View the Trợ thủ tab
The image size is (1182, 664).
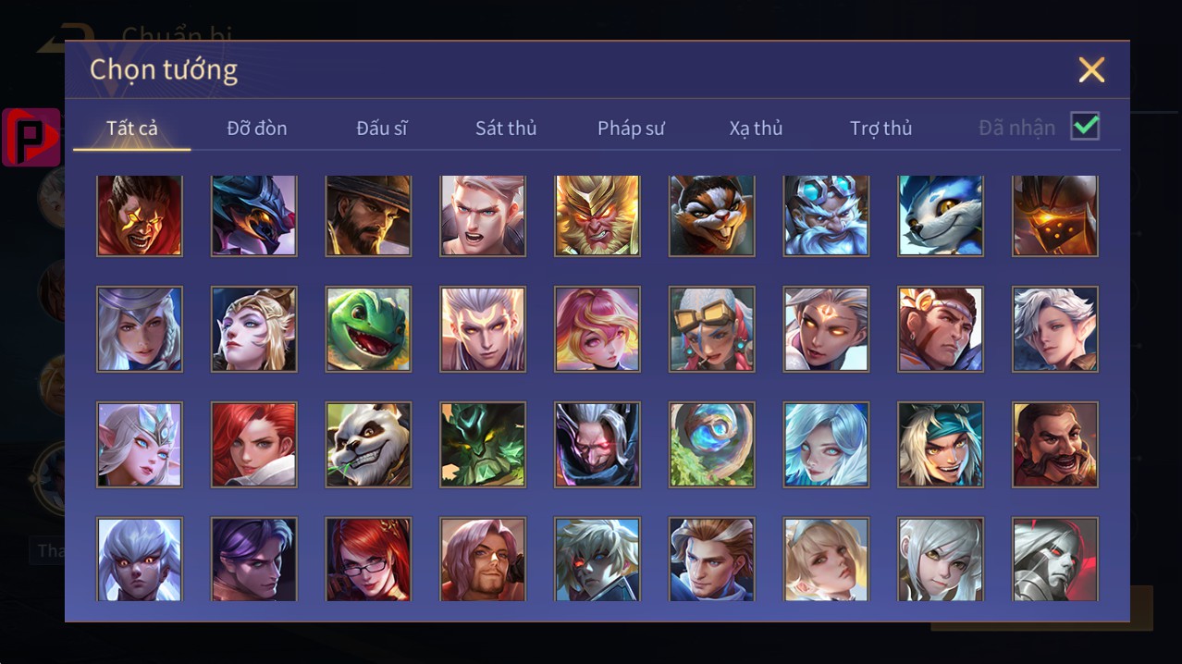pos(880,129)
